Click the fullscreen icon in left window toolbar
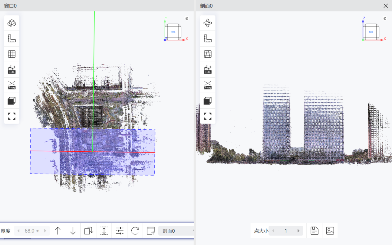The width and height of the screenshot is (392, 245). point(12,116)
